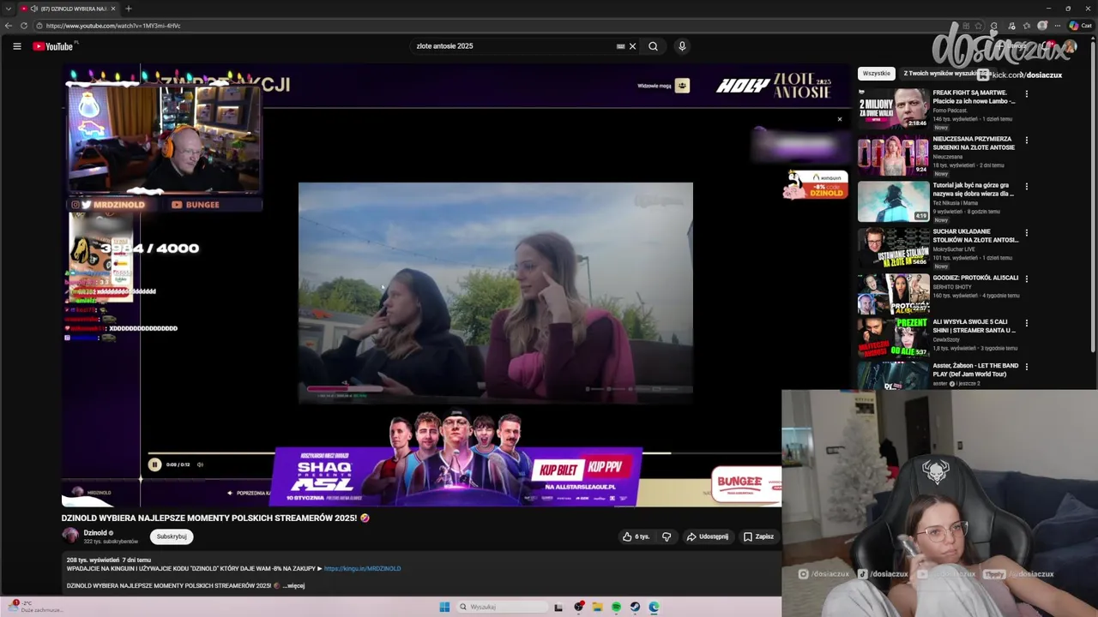Save the video with the Zapisz button

pos(758,536)
